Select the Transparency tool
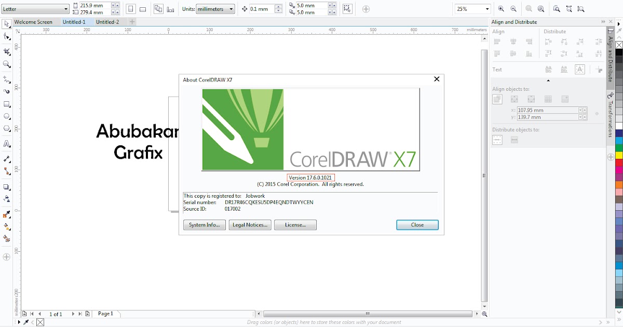Viewport: 623px width, 327px height. [x=7, y=199]
